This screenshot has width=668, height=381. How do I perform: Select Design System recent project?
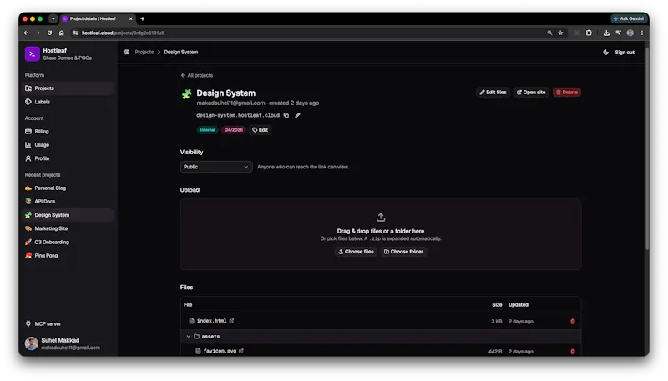click(68, 215)
